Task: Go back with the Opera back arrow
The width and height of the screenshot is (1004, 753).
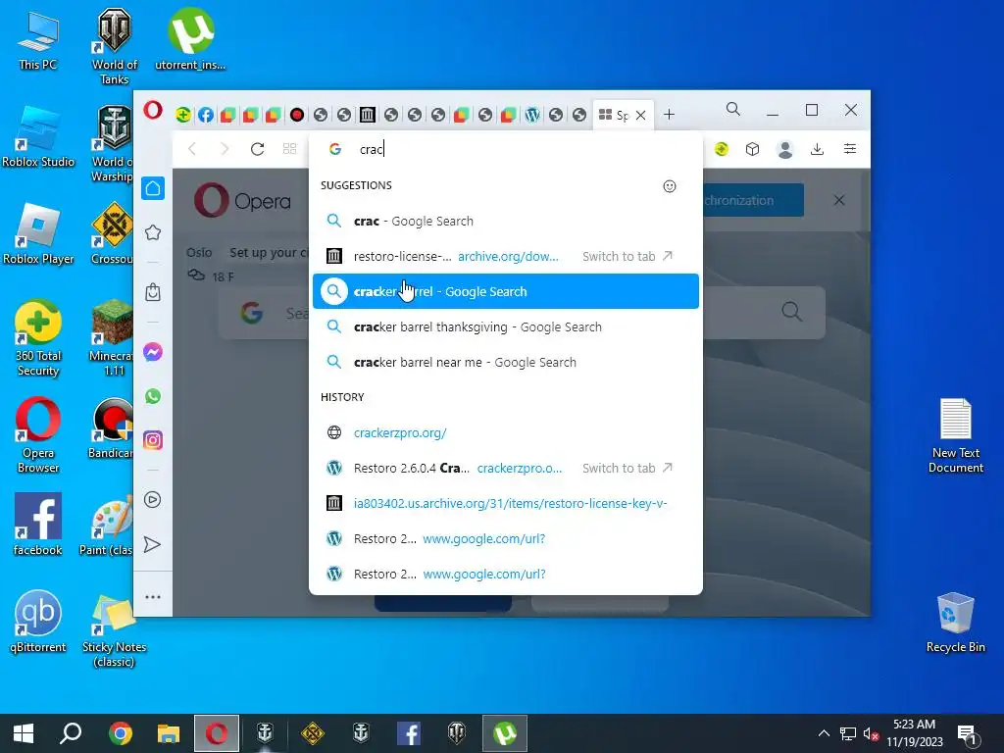Action: click(x=192, y=149)
